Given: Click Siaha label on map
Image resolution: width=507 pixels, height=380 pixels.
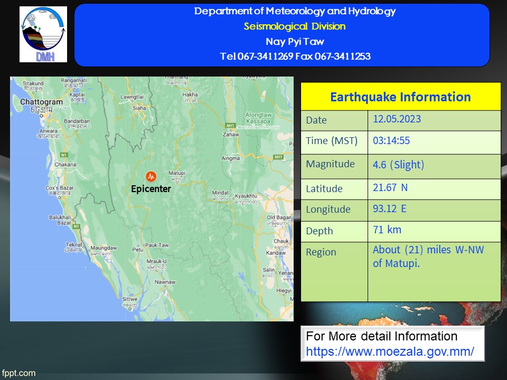Looking at the screenshot, I should pyautogui.click(x=139, y=108).
